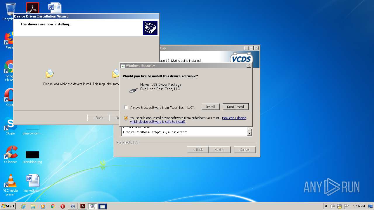Enable Always trust software from Ross-Tech checkbox
Screen dimensions: 374x210
pos(126,108)
